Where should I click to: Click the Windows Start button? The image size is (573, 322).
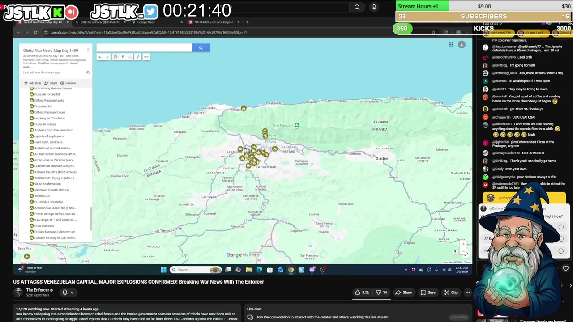click(x=163, y=270)
